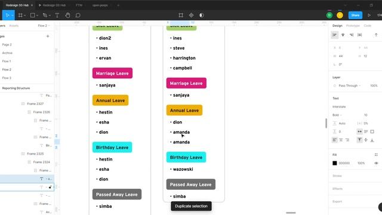This screenshot has height=215, width=382.
Task: Select the Text tool
Action: tap(57, 16)
